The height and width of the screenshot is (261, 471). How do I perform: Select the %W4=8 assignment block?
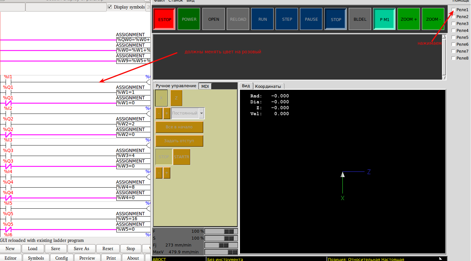pos(133,187)
